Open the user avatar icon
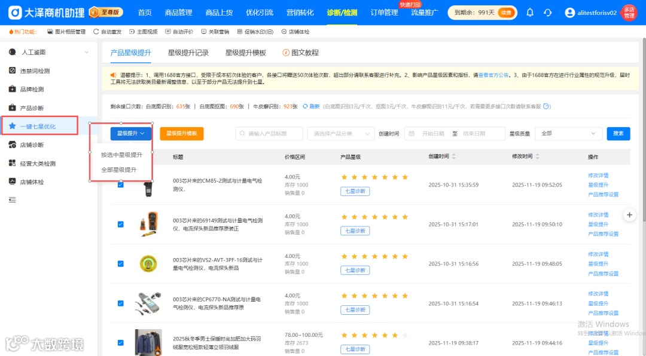 tap(570, 13)
